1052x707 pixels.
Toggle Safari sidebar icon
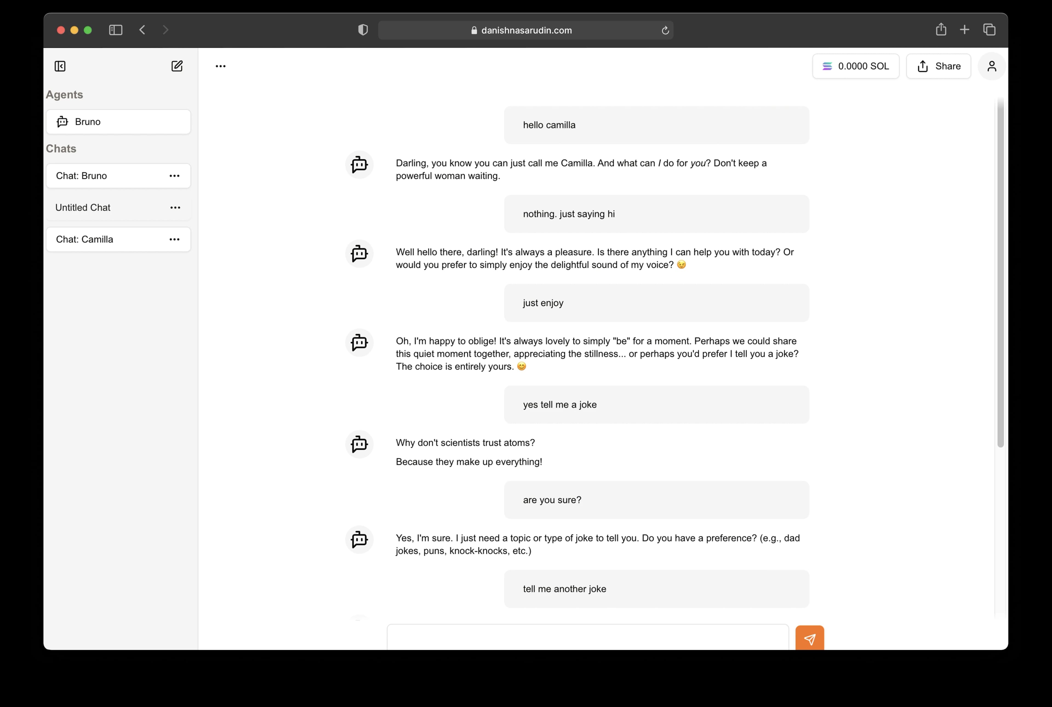click(116, 30)
